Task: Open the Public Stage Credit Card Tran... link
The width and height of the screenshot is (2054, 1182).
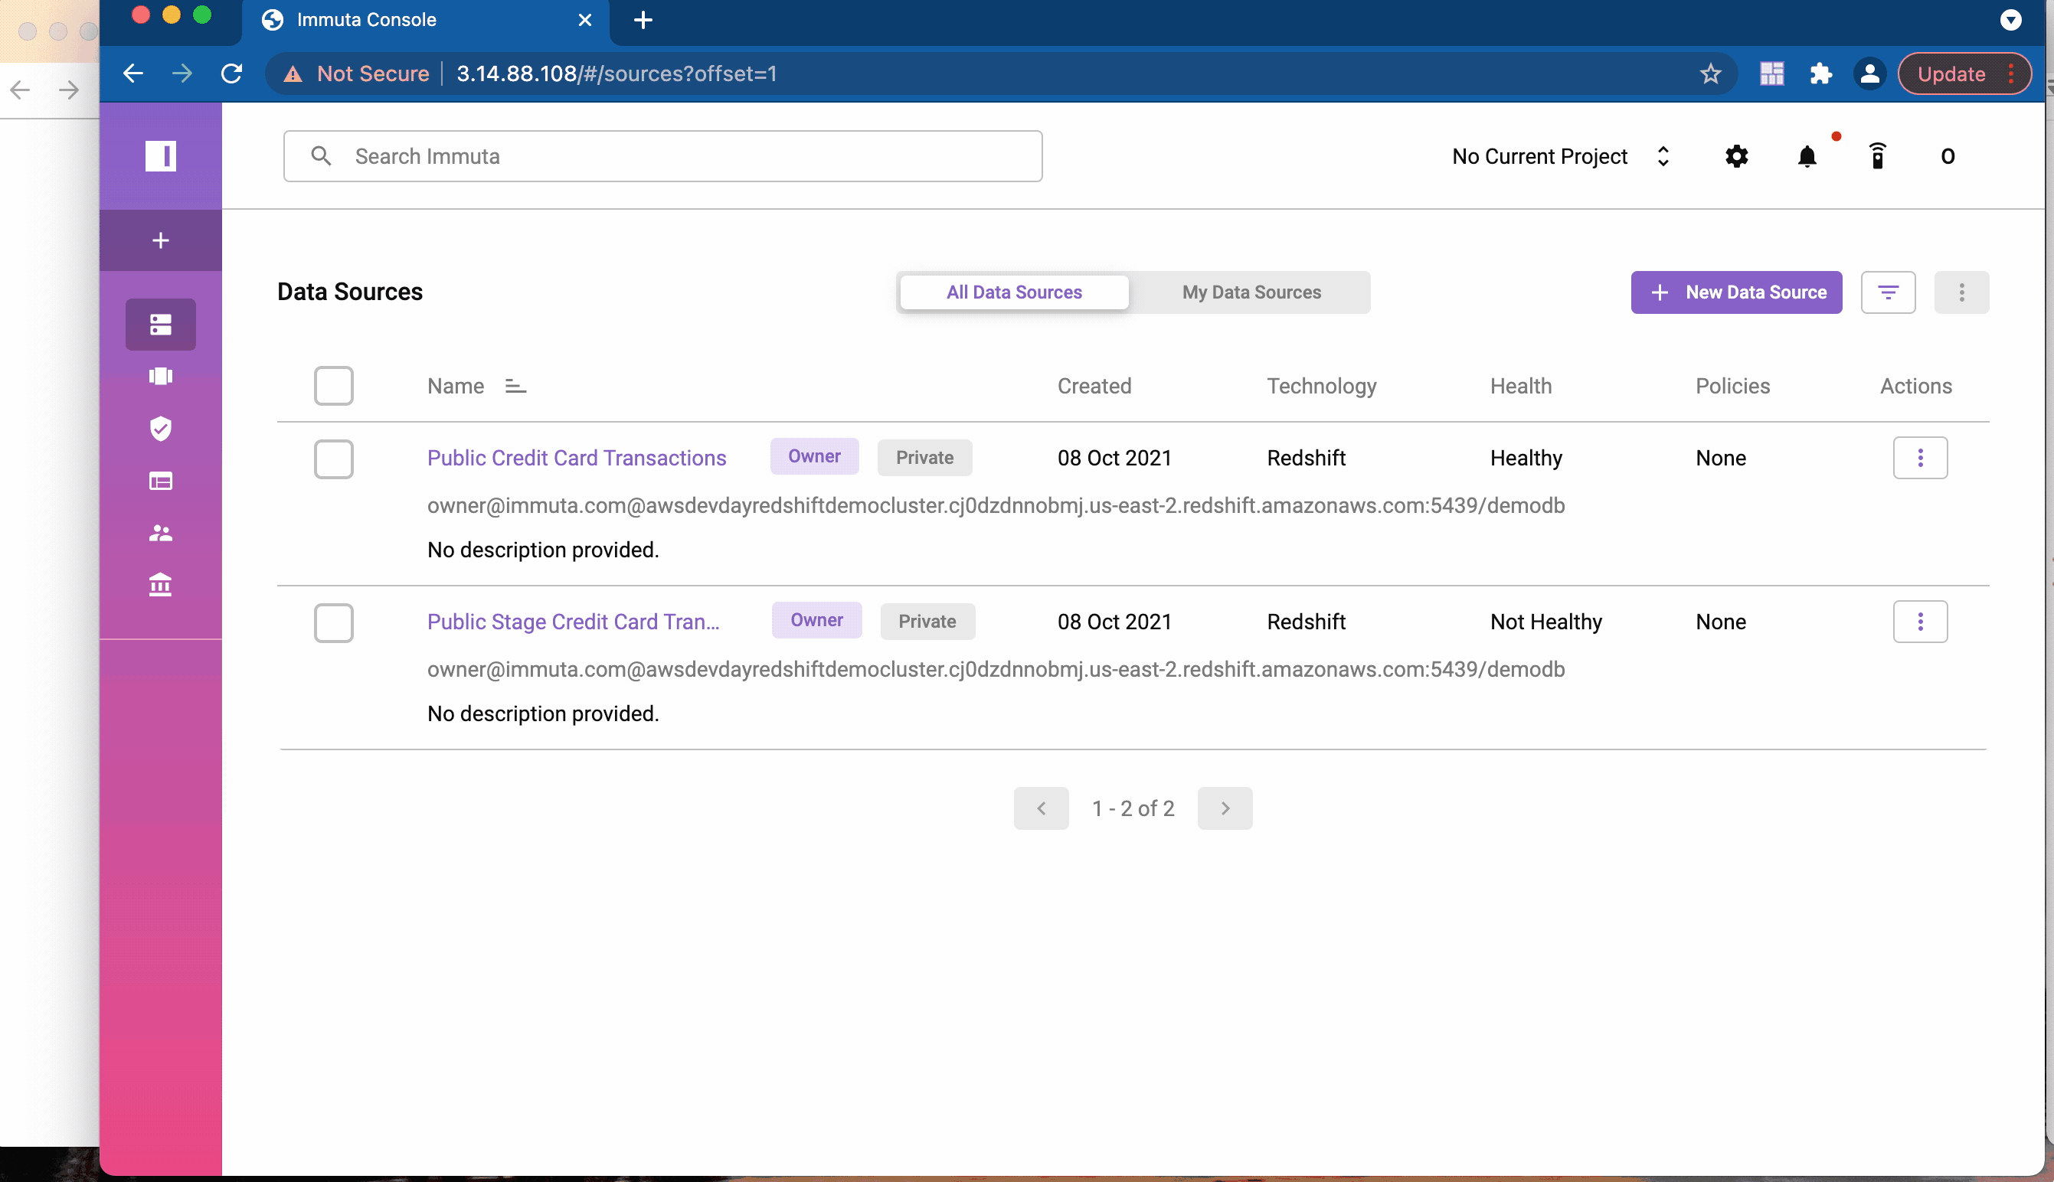Action: coord(573,622)
